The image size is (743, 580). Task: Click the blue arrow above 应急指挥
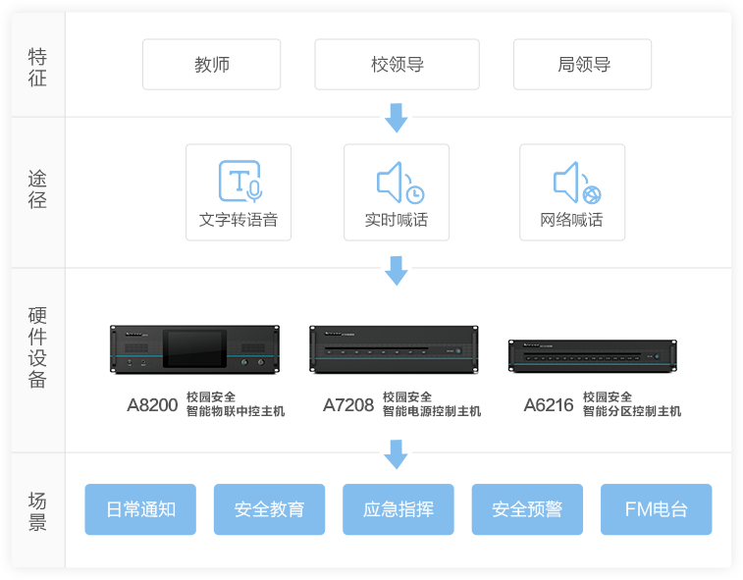pos(396,454)
